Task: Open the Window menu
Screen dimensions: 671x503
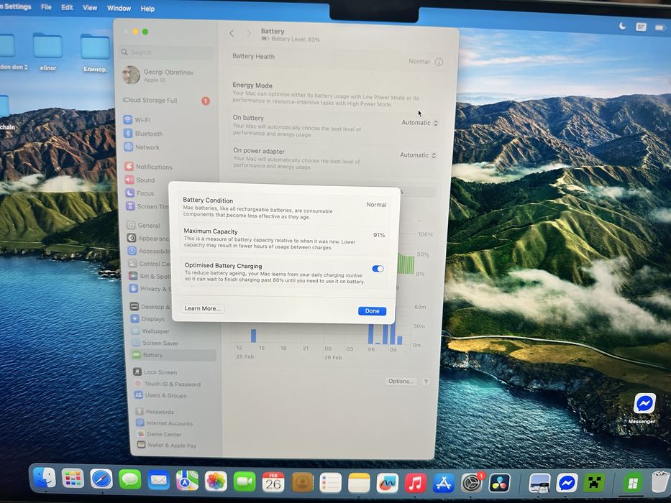Action: point(119,8)
